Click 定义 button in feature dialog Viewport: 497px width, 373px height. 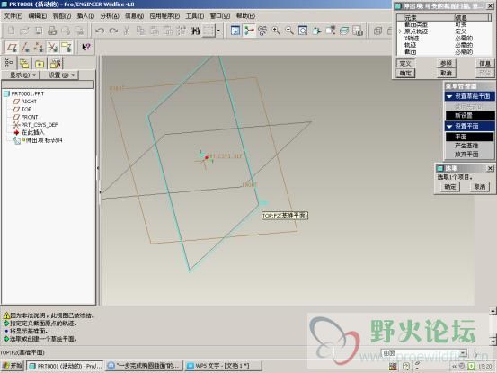tap(405, 64)
